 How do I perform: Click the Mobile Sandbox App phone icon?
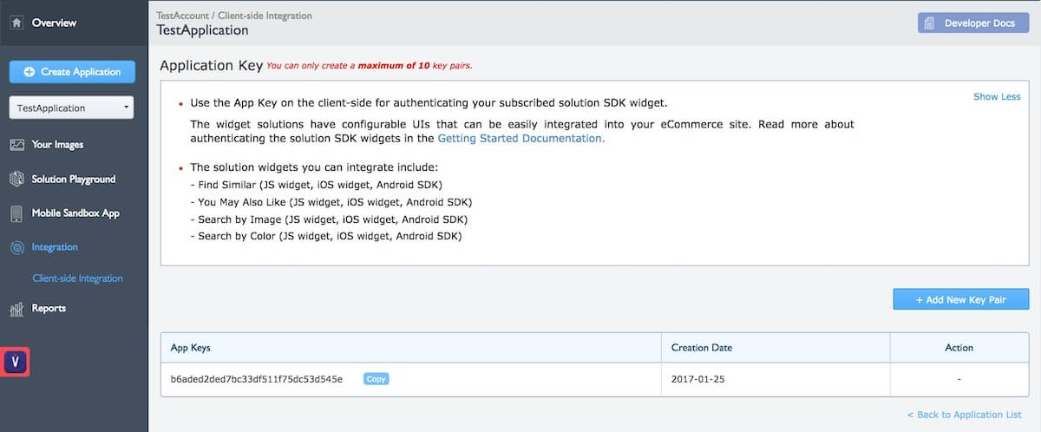pyautogui.click(x=16, y=213)
